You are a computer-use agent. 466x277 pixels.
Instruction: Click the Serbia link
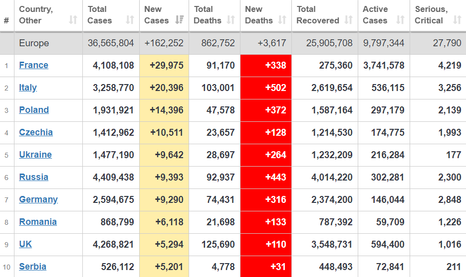32,267
